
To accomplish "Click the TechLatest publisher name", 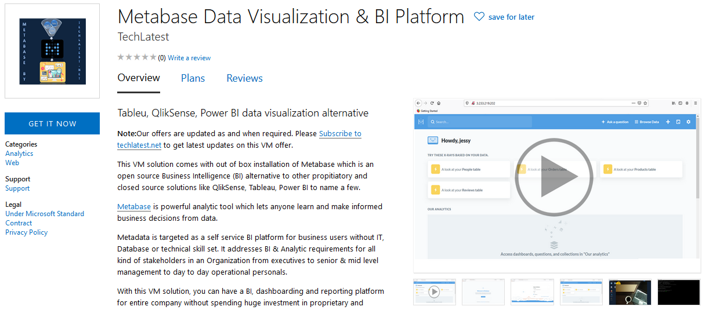I will click(143, 37).
